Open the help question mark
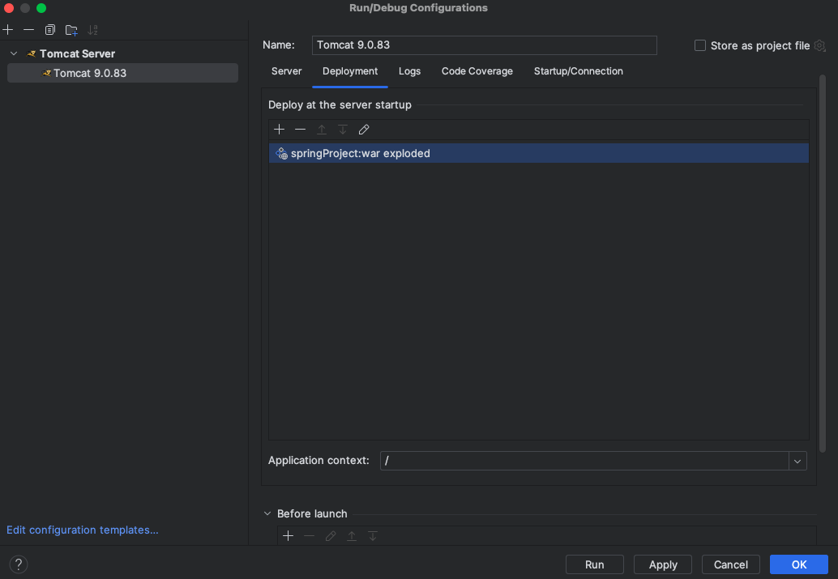Screen dimensions: 838x579 tap(18, 564)
